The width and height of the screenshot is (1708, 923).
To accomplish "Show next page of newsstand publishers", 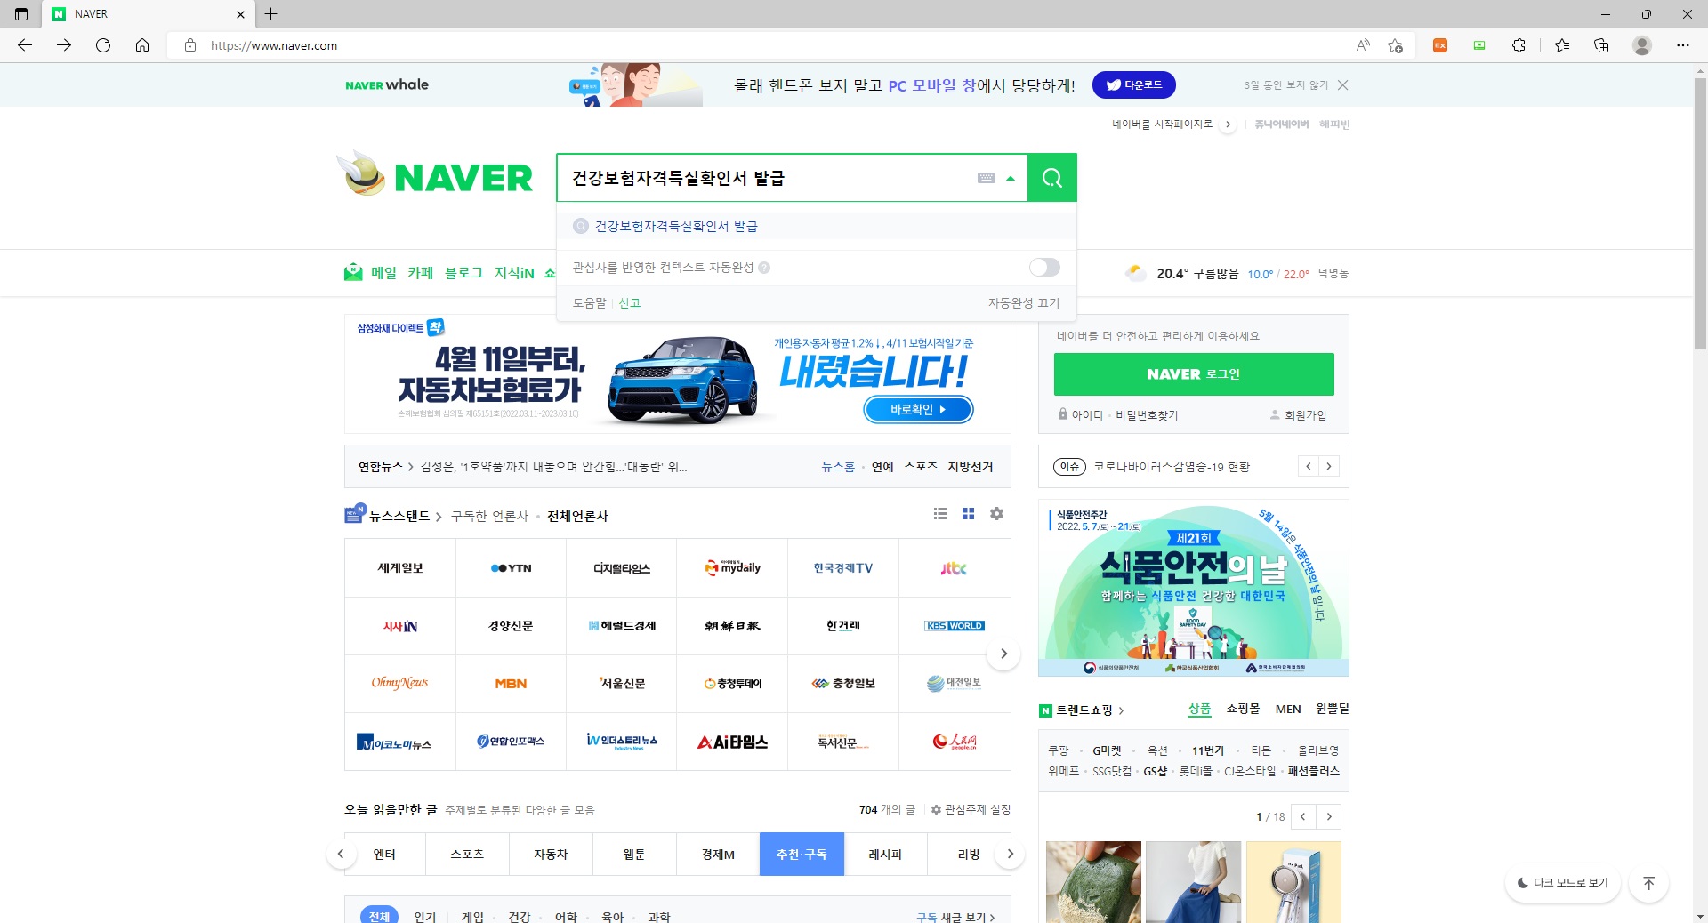I will point(1003,654).
